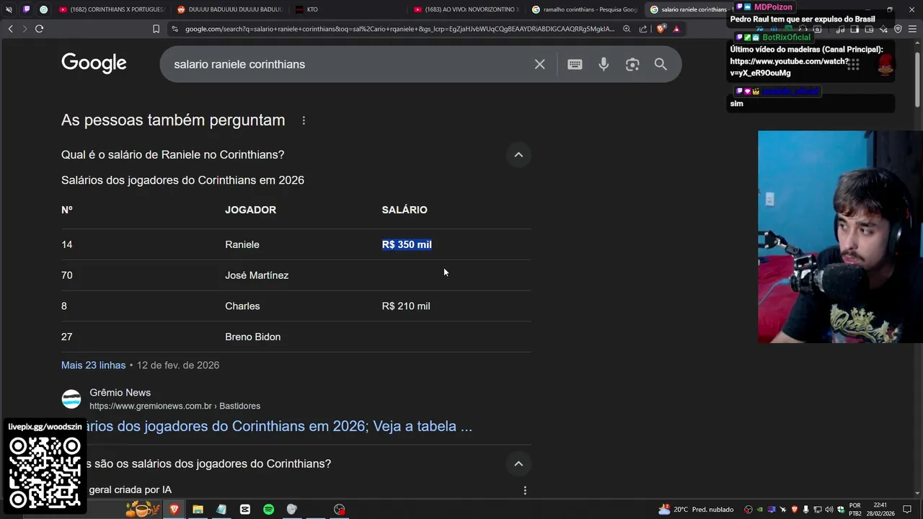This screenshot has width=923, height=519.
Task: Open the YouTube link in the chat message
Action: pos(789,67)
